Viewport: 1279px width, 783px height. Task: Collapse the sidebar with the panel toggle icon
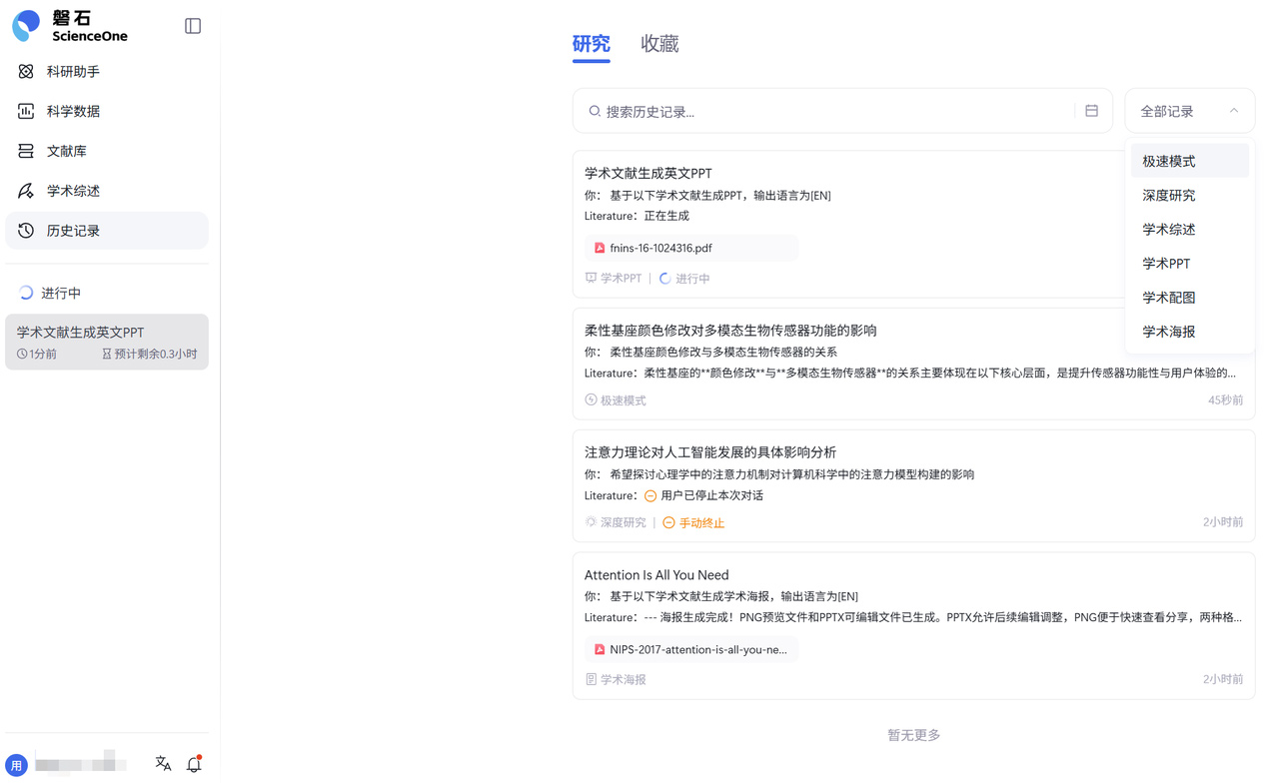(x=192, y=26)
